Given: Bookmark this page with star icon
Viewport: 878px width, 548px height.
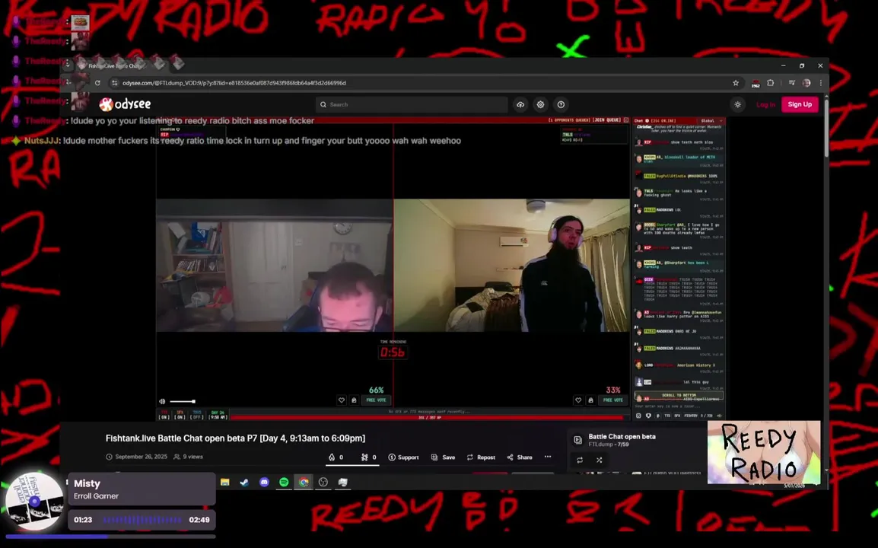Looking at the screenshot, I should pos(736,83).
